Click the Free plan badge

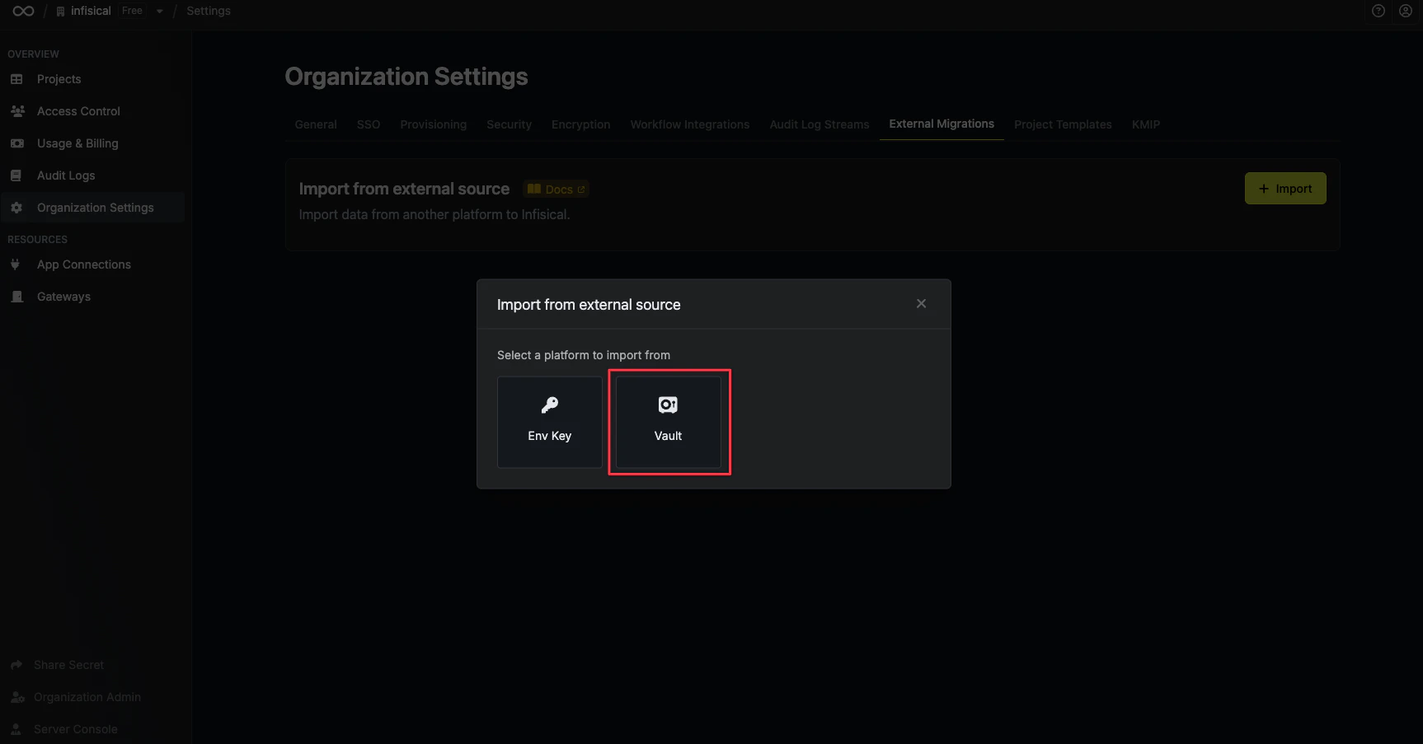point(132,11)
